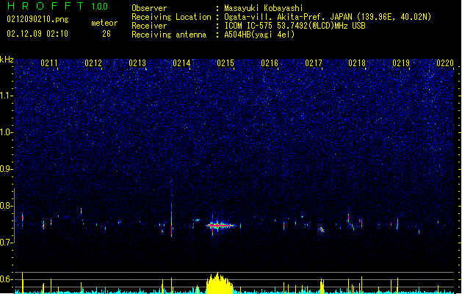Screen dimensions: 462x294
Task: Click the timestamp 02.12.09 02:10
Action: point(37,34)
